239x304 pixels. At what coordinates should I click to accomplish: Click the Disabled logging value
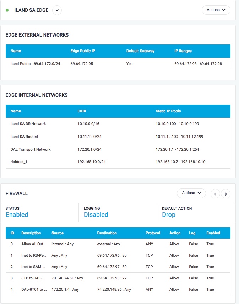coord(96,215)
